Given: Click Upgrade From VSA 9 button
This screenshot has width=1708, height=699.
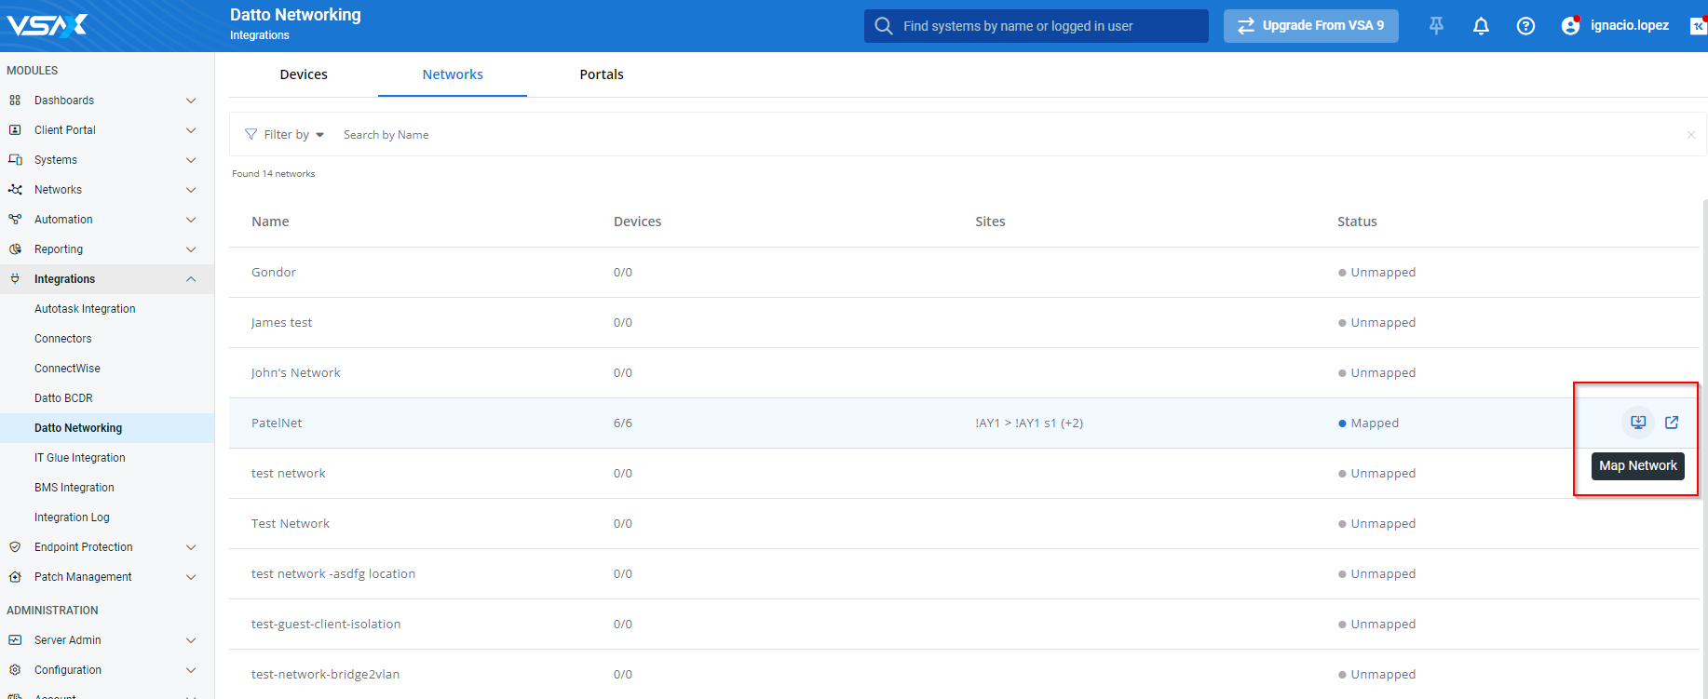Looking at the screenshot, I should point(1310,26).
